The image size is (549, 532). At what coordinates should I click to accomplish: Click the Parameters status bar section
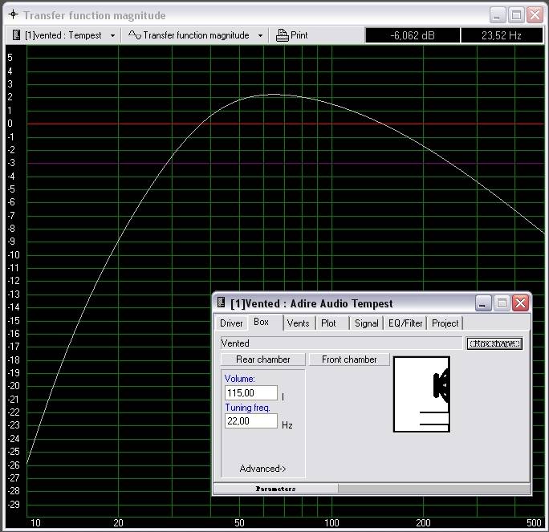275,489
